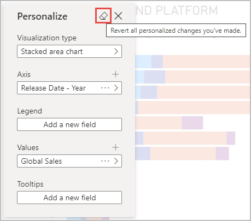Screen dimensions: 251x221
Task: Select the Release Date - Year field box
Action: coord(69,88)
